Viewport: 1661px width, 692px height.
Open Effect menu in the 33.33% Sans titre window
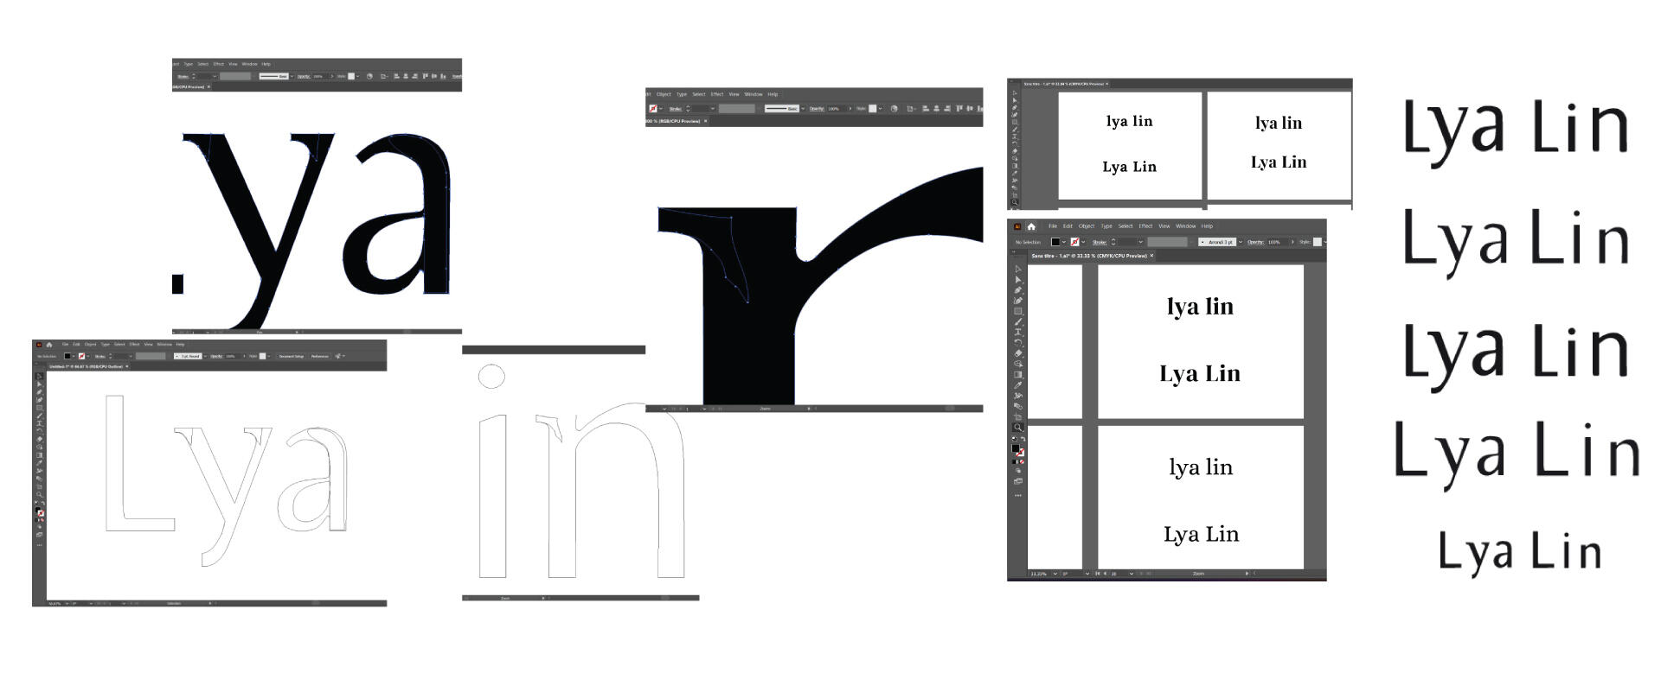(1145, 226)
